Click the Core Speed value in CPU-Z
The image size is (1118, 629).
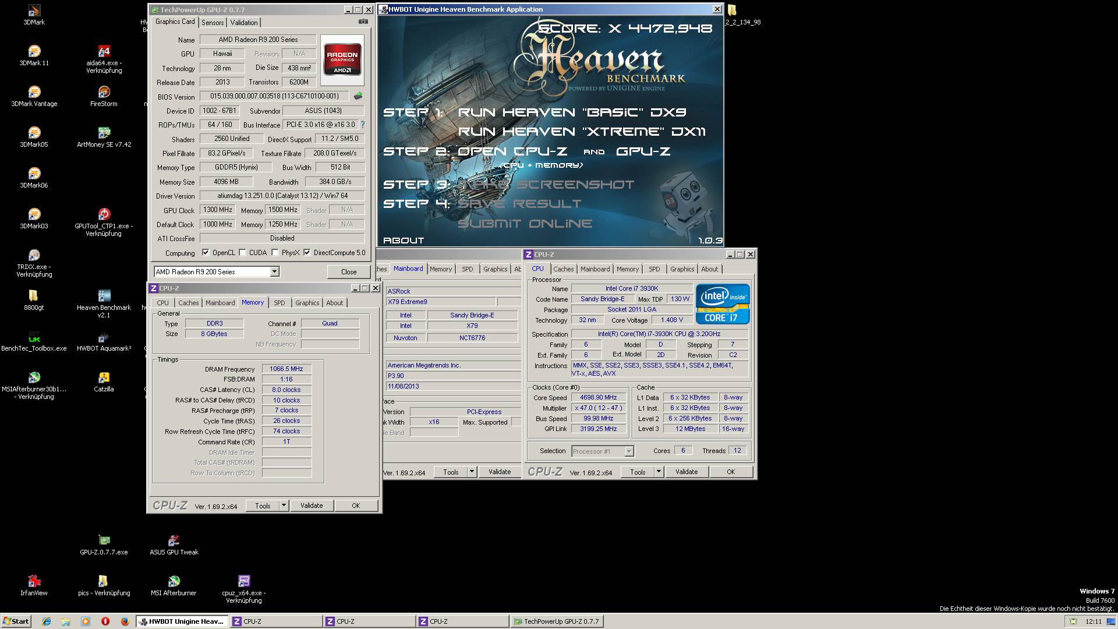tap(598, 397)
